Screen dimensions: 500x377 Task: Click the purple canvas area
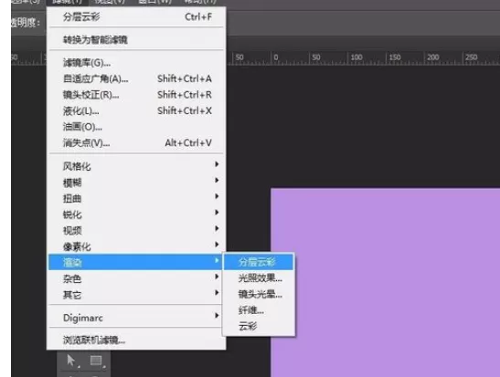click(385, 282)
